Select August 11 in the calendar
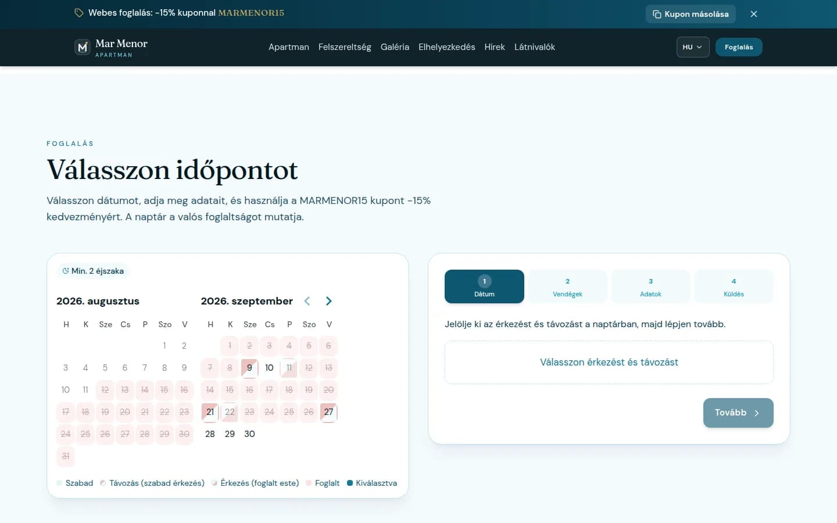The width and height of the screenshot is (837, 523). [85, 390]
